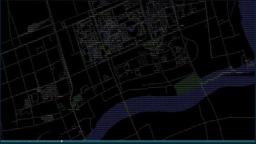The width and height of the screenshot is (256, 144).
Task: Click the text cursor block in status bar
Action: click(x=62, y=141)
